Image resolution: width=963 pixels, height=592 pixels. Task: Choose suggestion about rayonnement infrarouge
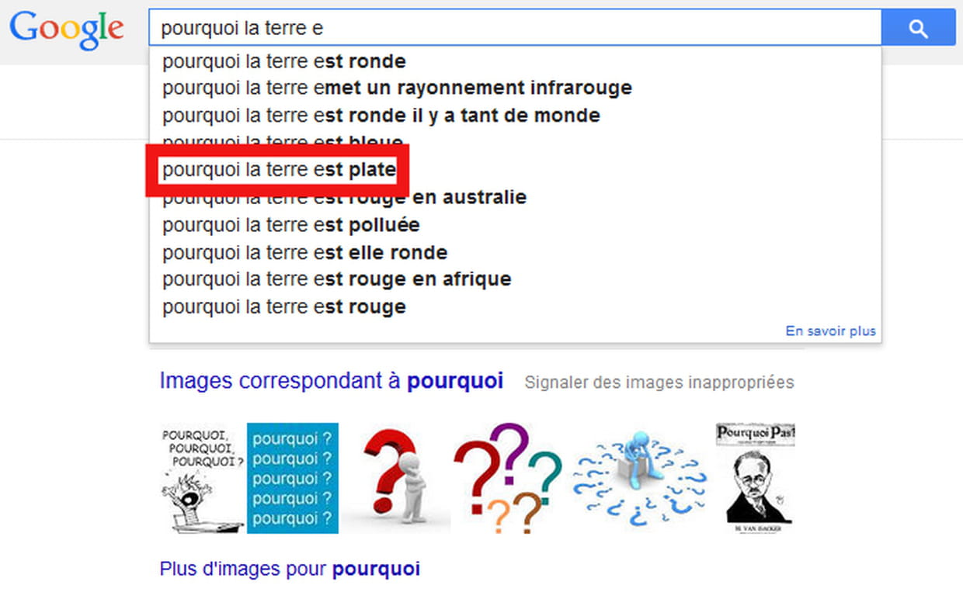(515, 88)
